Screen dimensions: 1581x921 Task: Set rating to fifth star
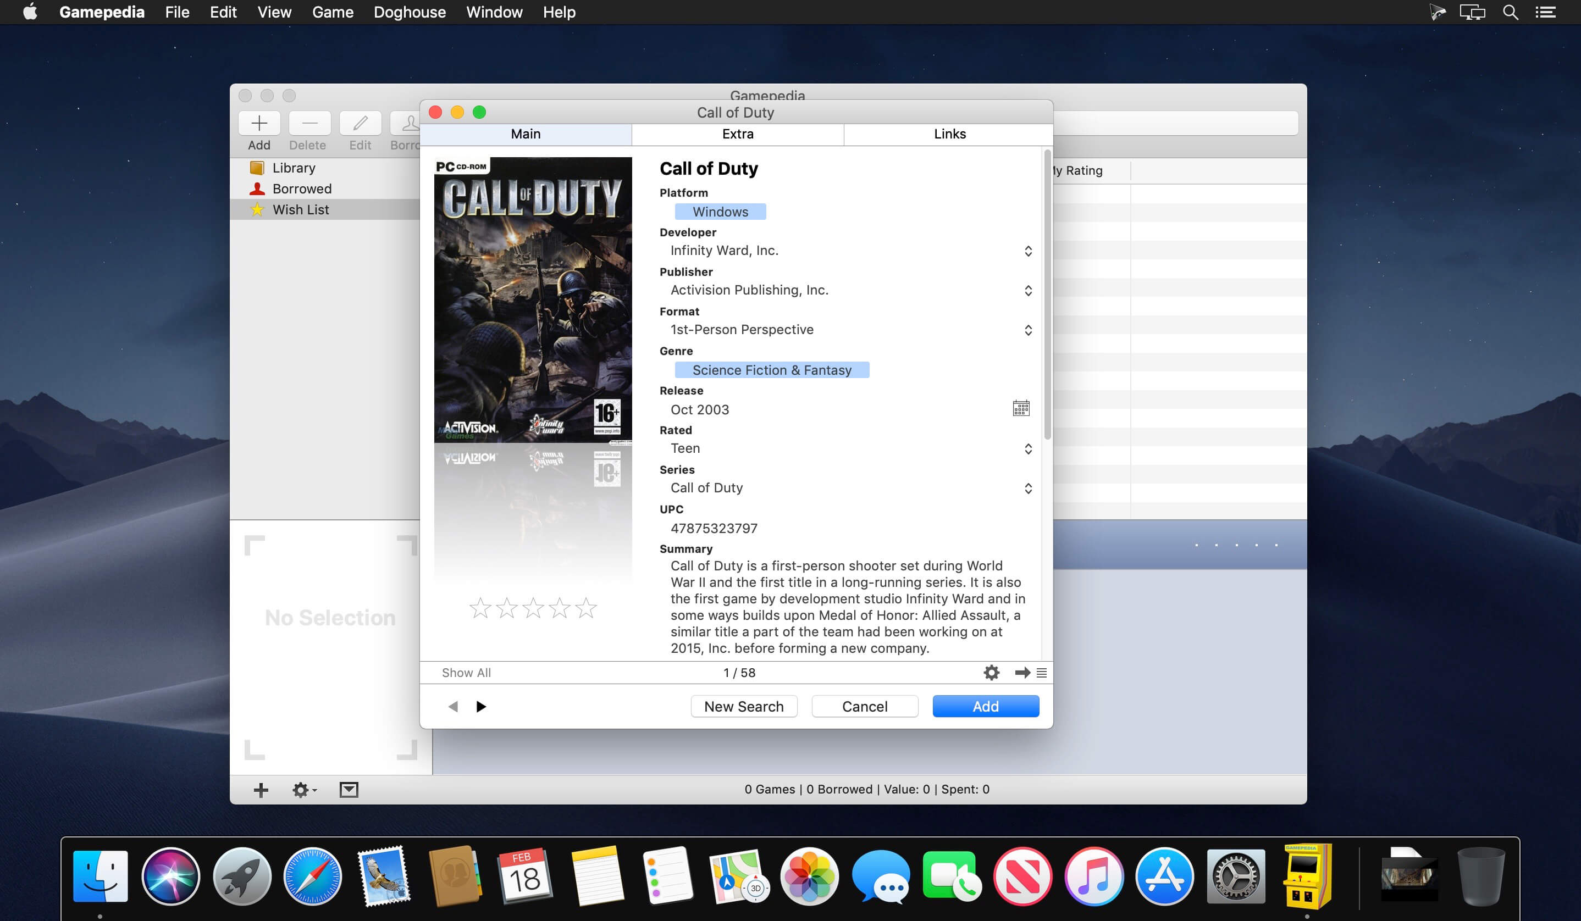tap(586, 608)
